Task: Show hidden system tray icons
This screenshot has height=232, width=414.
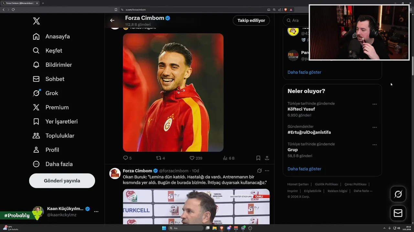Action: click(x=384, y=228)
